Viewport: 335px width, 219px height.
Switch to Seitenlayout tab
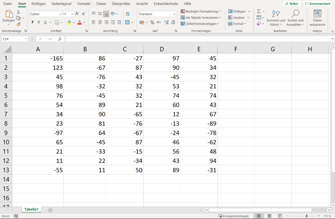pos(61,4)
